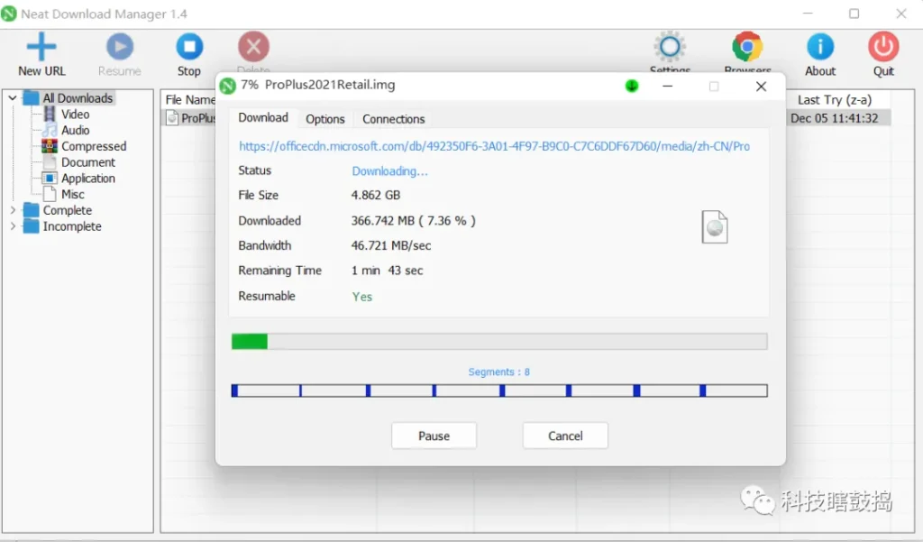Select the Incomplete folder label
Viewport: 923px width, 542px height.
(x=72, y=226)
